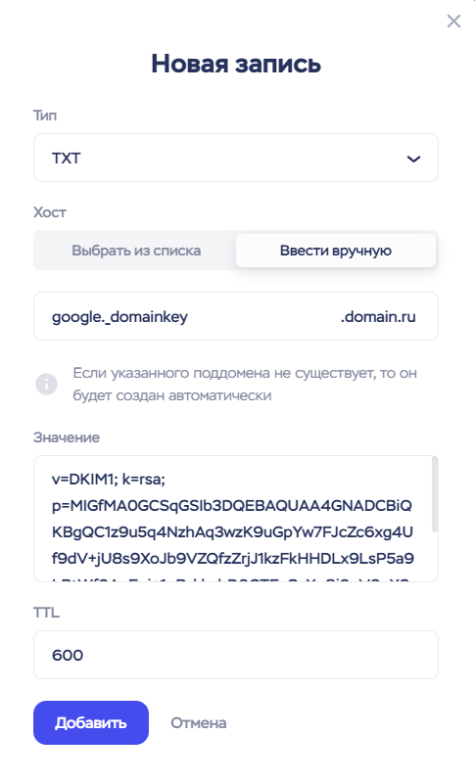Click the Новая запись heading
The image size is (475, 781).
coord(236,64)
